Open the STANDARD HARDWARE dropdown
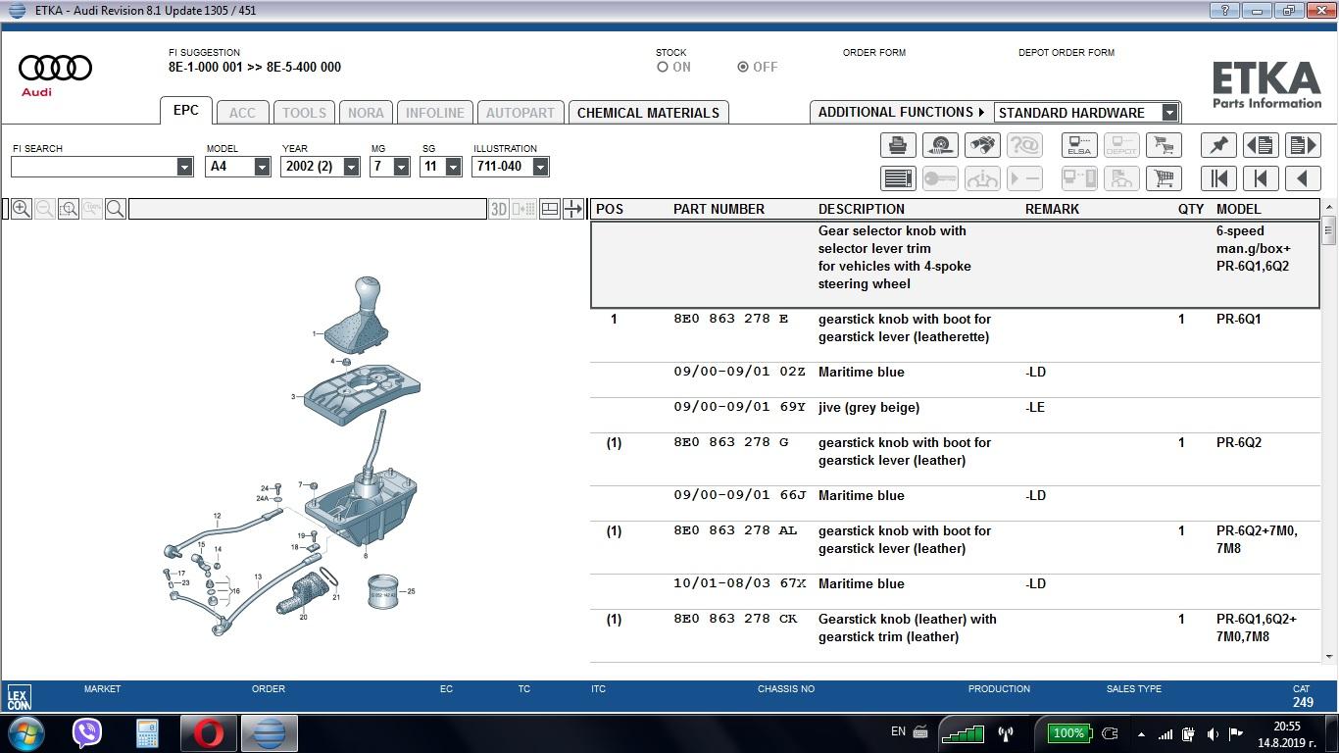Screen dimensions: 1339x753 [x=1169, y=113]
